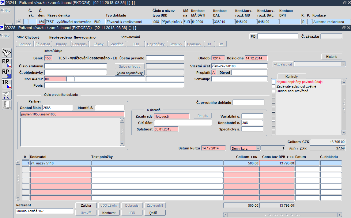
Task: Check 'Nejsou doplněny povinné údaje' checkbox
Action: click(x=273, y=82)
